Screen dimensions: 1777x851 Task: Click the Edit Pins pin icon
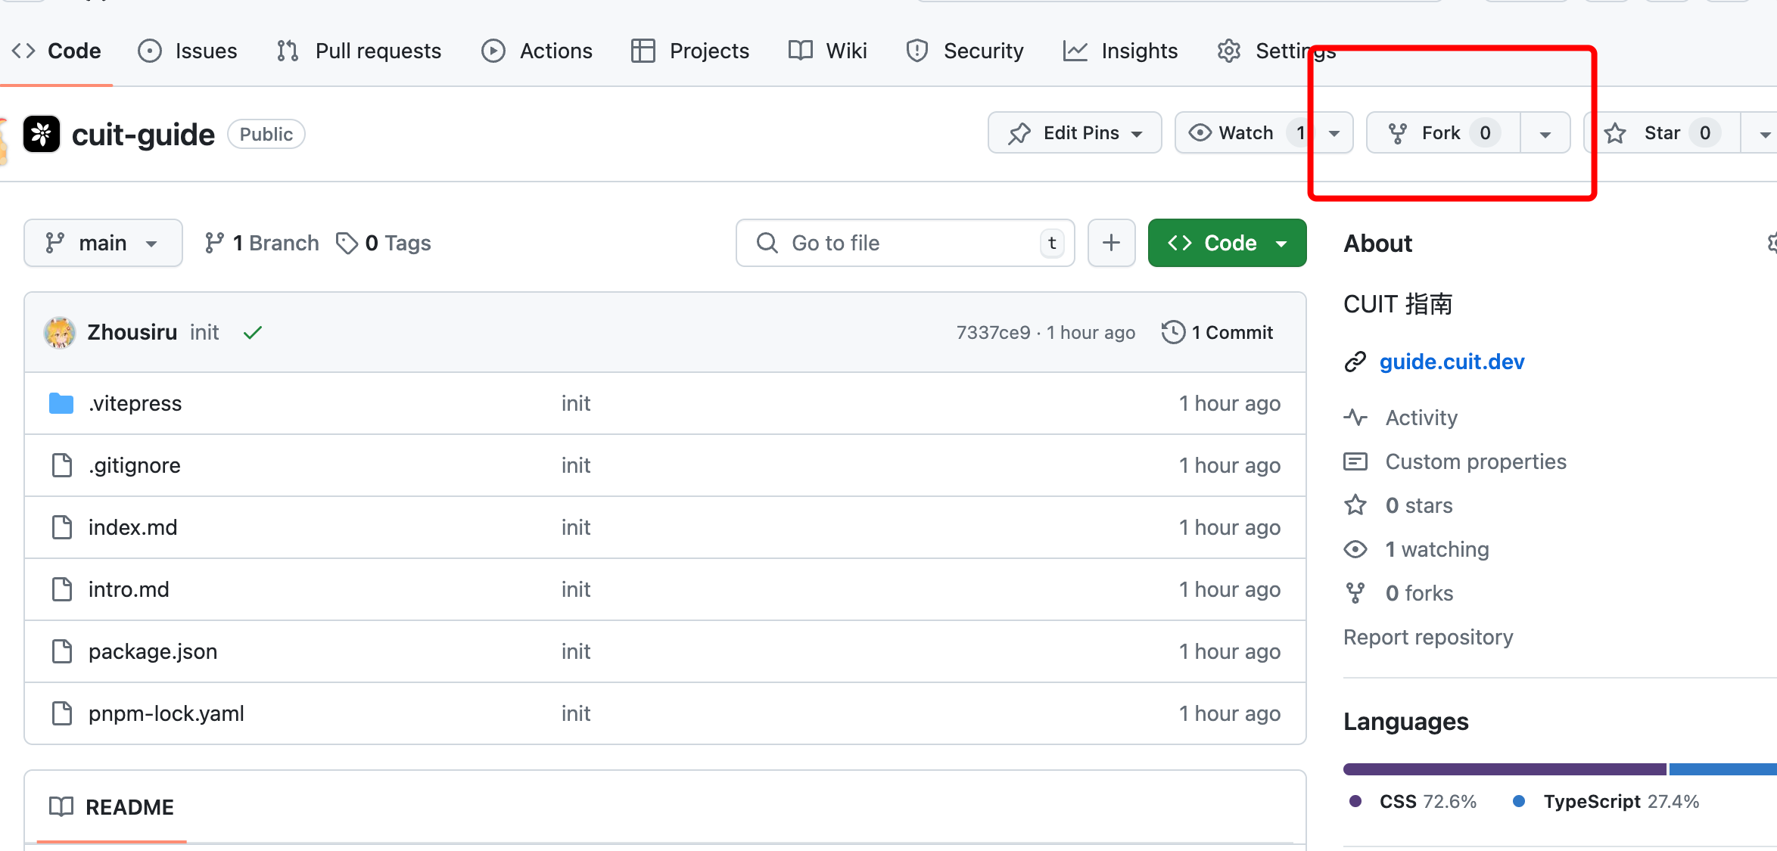[x=1019, y=134]
